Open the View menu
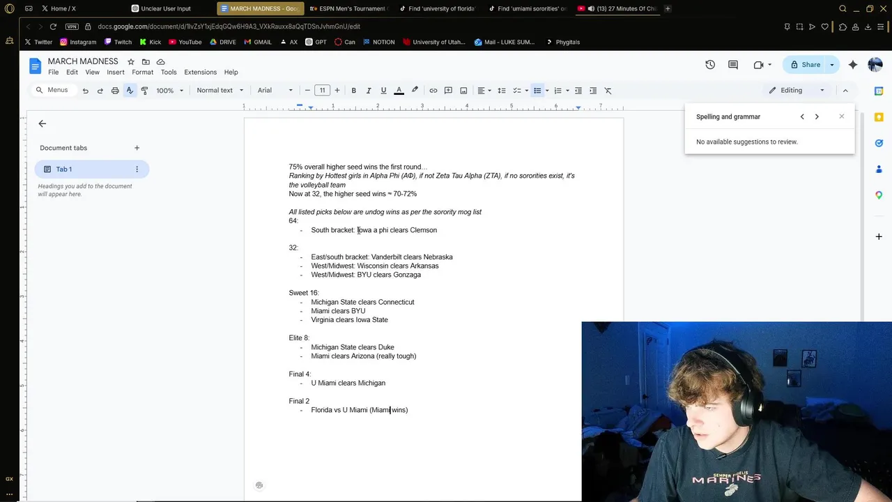The height and width of the screenshot is (502, 892). 92,73
